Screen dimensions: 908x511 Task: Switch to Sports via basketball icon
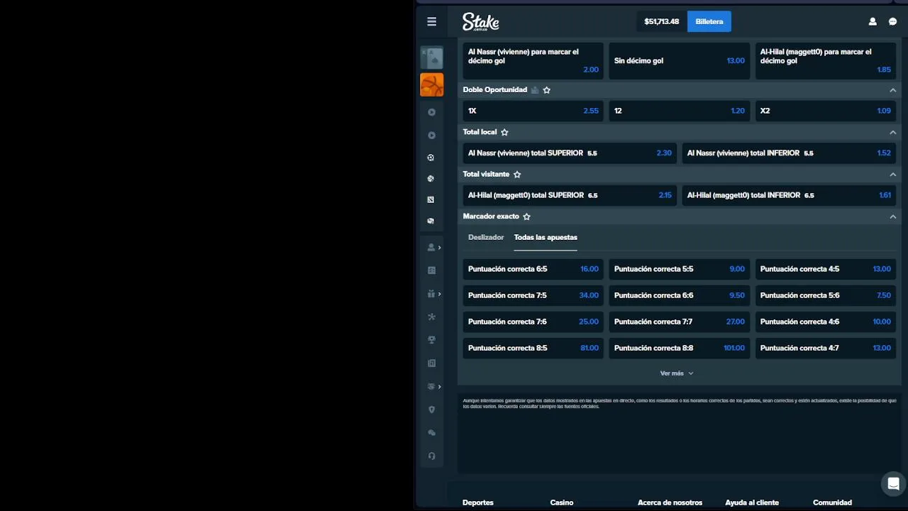click(432, 84)
